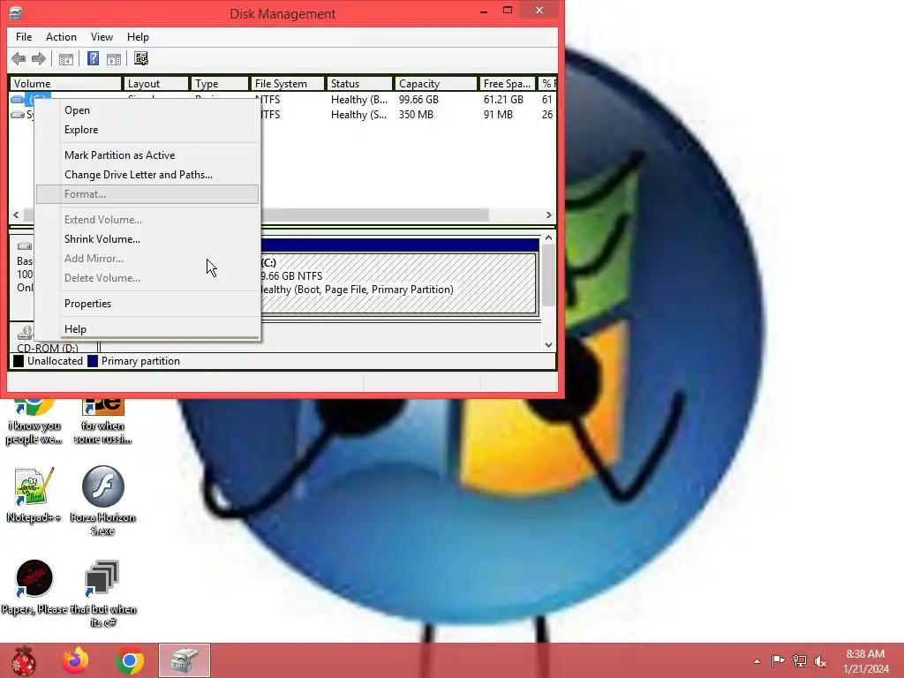Open Papers, Please desktop shortcut
This screenshot has width=904, height=678.
[34, 587]
